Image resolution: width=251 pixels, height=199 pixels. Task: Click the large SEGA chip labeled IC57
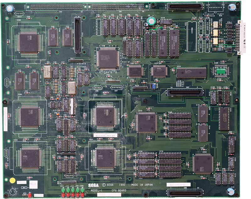point(105,157)
